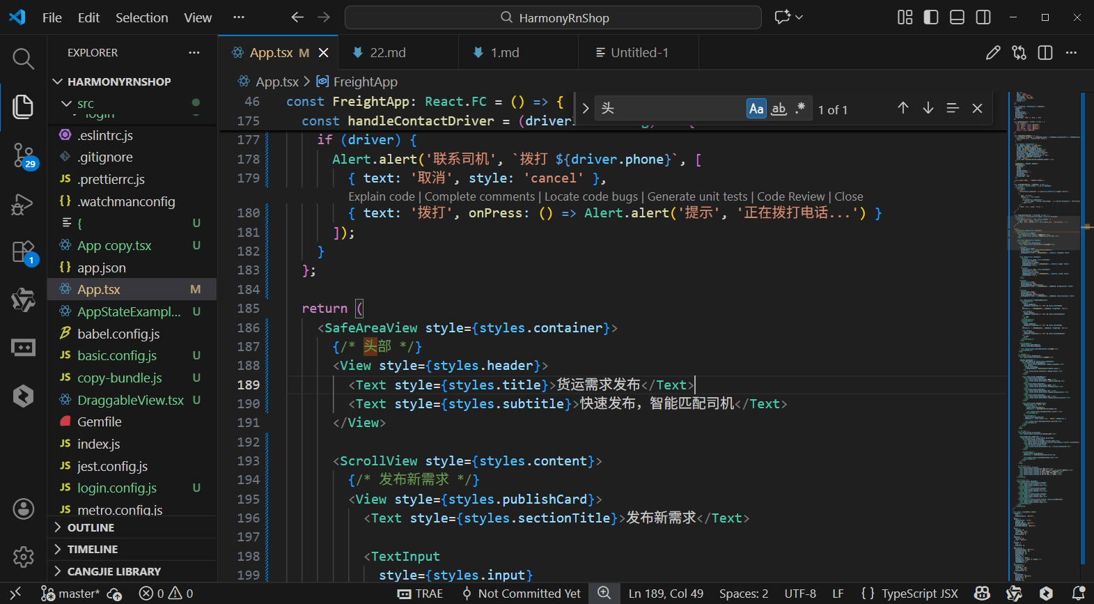Click Generate unit tests code lens link
The height and width of the screenshot is (604, 1094).
pyautogui.click(x=698, y=196)
